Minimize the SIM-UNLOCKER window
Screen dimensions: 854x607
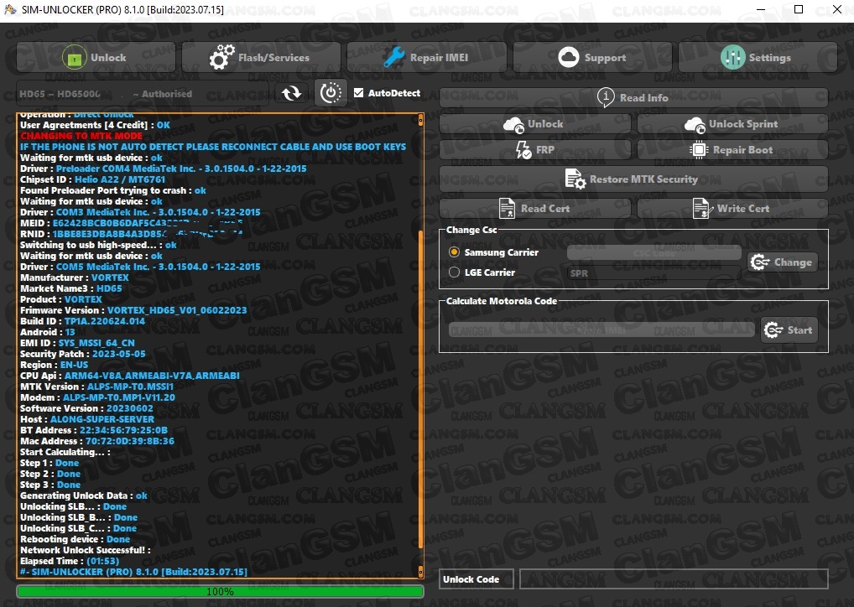pyautogui.click(x=761, y=9)
